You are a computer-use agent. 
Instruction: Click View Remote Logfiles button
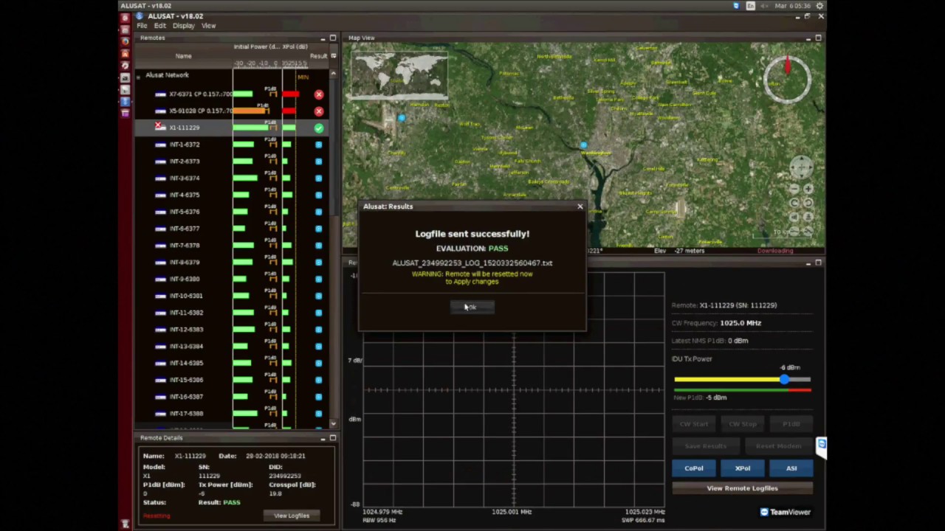pos(742,488)
